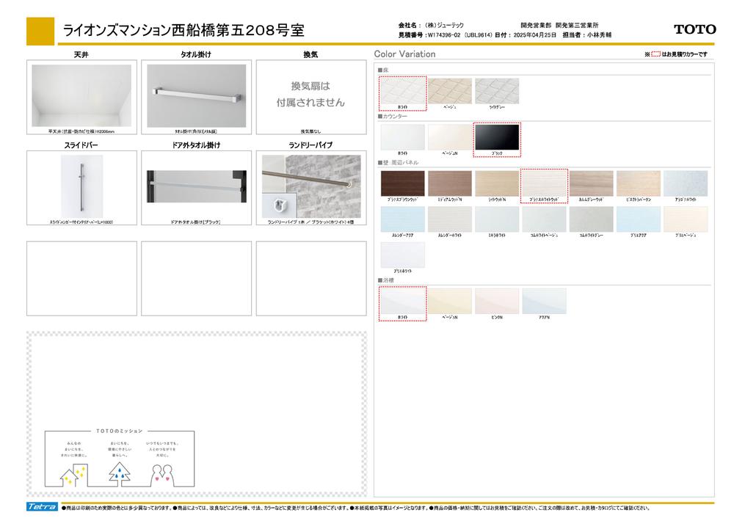The image size is (734, 518).
Task: Click the 換気扇は付属されません message
Action: click(310, 94)
